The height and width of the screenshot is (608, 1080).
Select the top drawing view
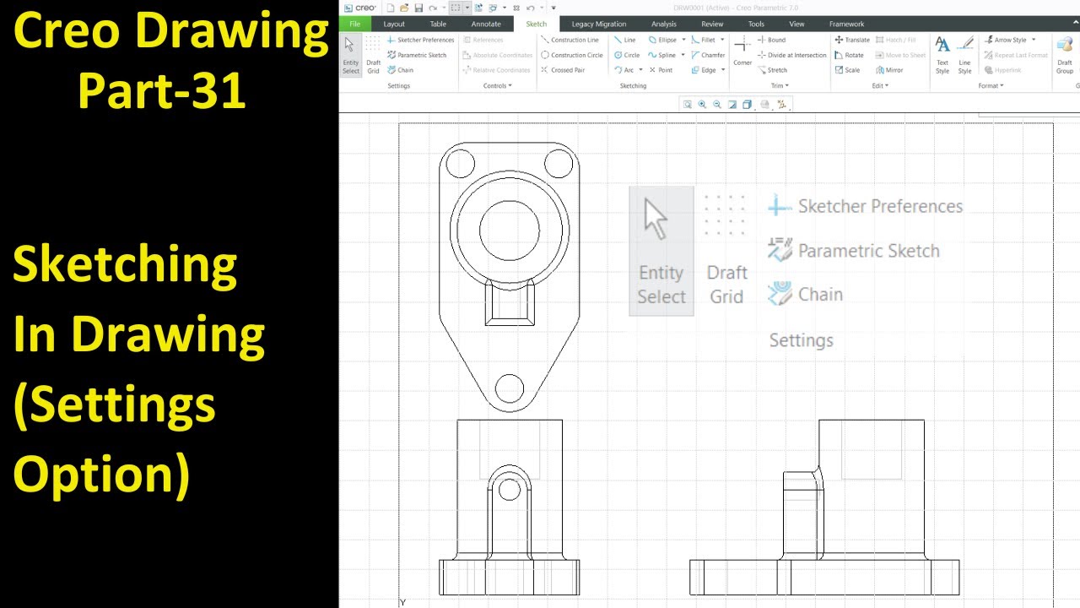point(510,277)
